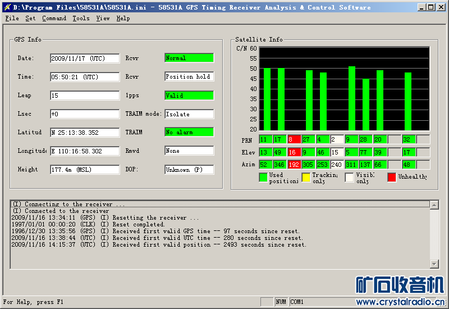Viewport: 449px width, 309px height.
Task: Click the azimuth cell showing 137
Action: pyautogui.click(x=366, y=165)
